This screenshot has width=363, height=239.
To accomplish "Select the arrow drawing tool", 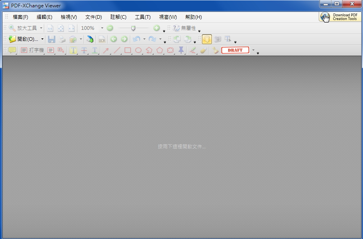I will pyautogui.click(x=106, y=50).
